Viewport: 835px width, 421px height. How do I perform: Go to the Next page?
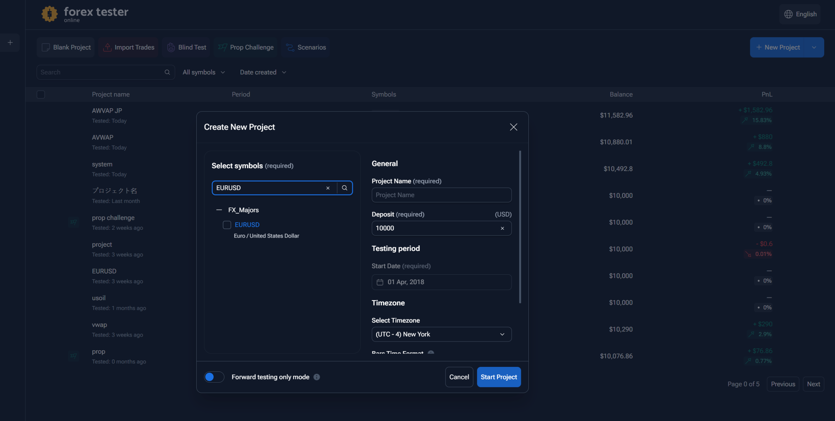pyautogui.click(x=813, y=384)
